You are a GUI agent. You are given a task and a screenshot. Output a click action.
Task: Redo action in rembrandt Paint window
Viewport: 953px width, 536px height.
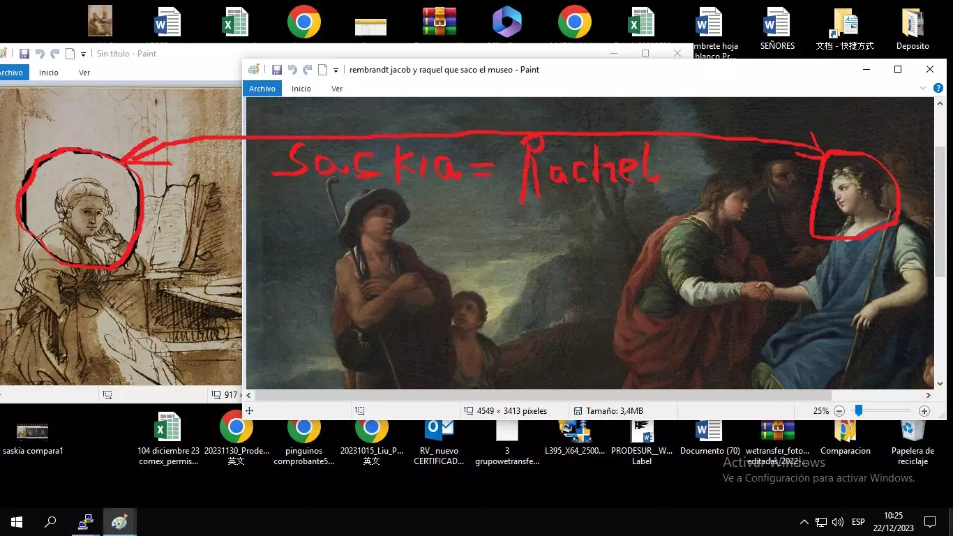click(x=308, y=70)
